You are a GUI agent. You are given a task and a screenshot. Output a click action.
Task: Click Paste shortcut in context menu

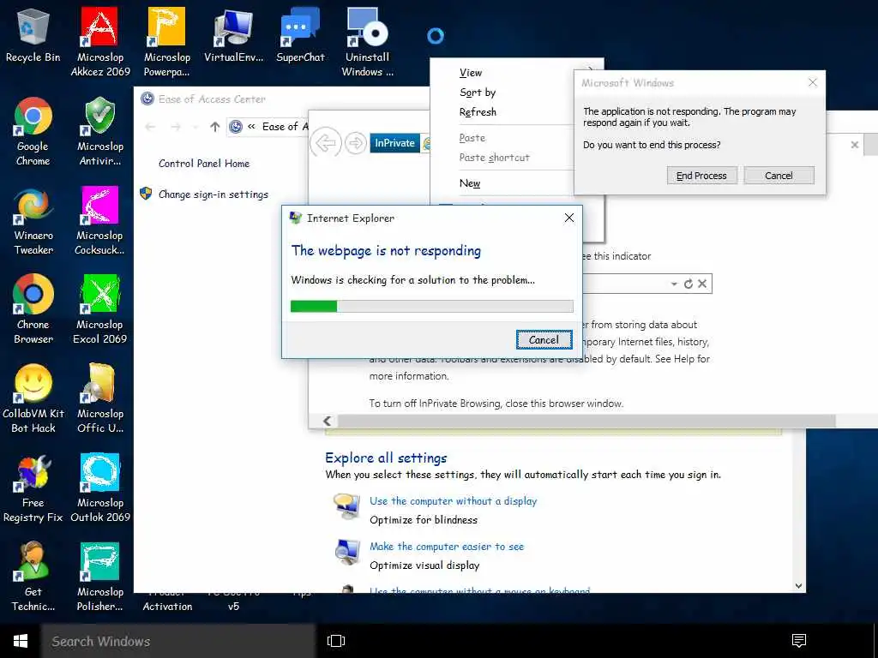[494, 158]
